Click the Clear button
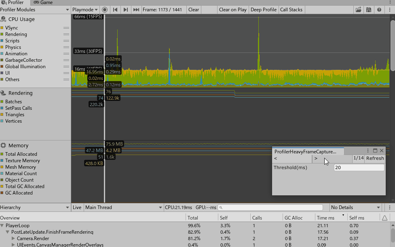The height and width of the screenshot is (247, 395). point(194,10)
